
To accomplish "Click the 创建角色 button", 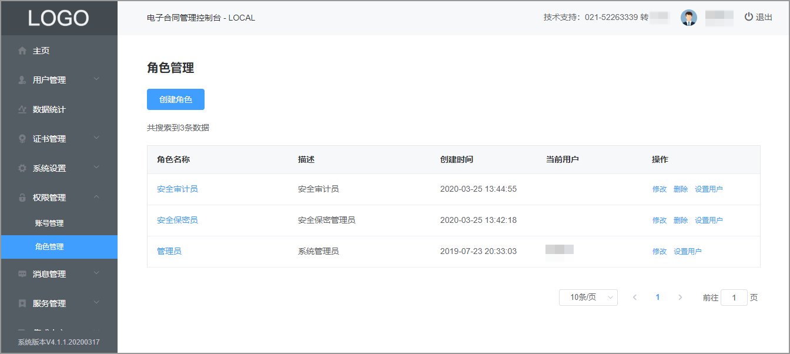I will coord(176,99).
